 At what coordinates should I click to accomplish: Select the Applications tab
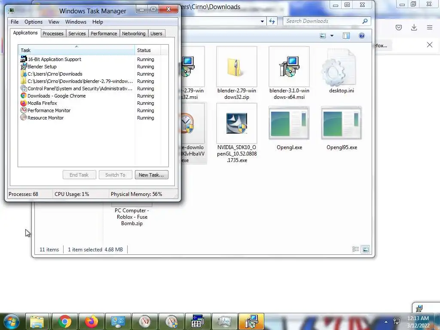pyautogui.click(x=25, y=33)
